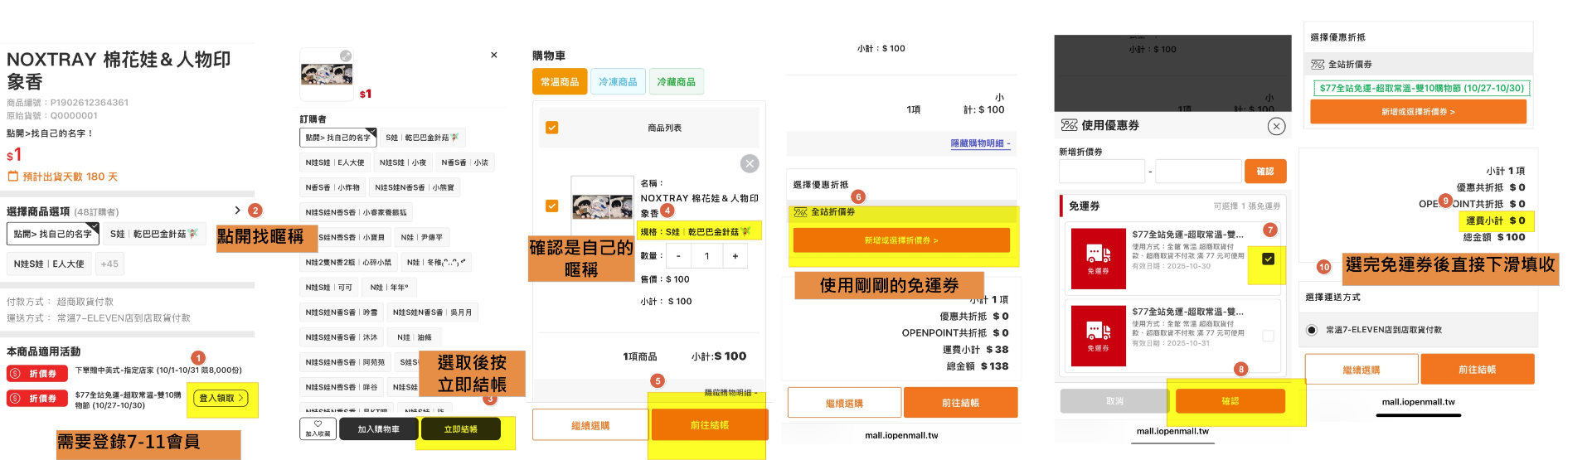Increase quantity with the plus button
The image size is (1592, 460).
click(x=735, y=256)
